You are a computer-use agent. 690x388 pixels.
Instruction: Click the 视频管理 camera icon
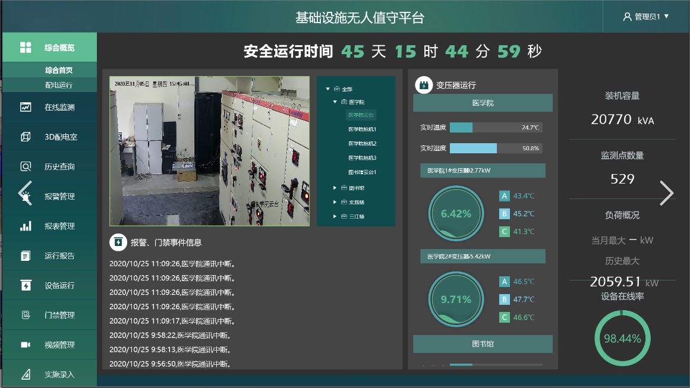point(26,345)
